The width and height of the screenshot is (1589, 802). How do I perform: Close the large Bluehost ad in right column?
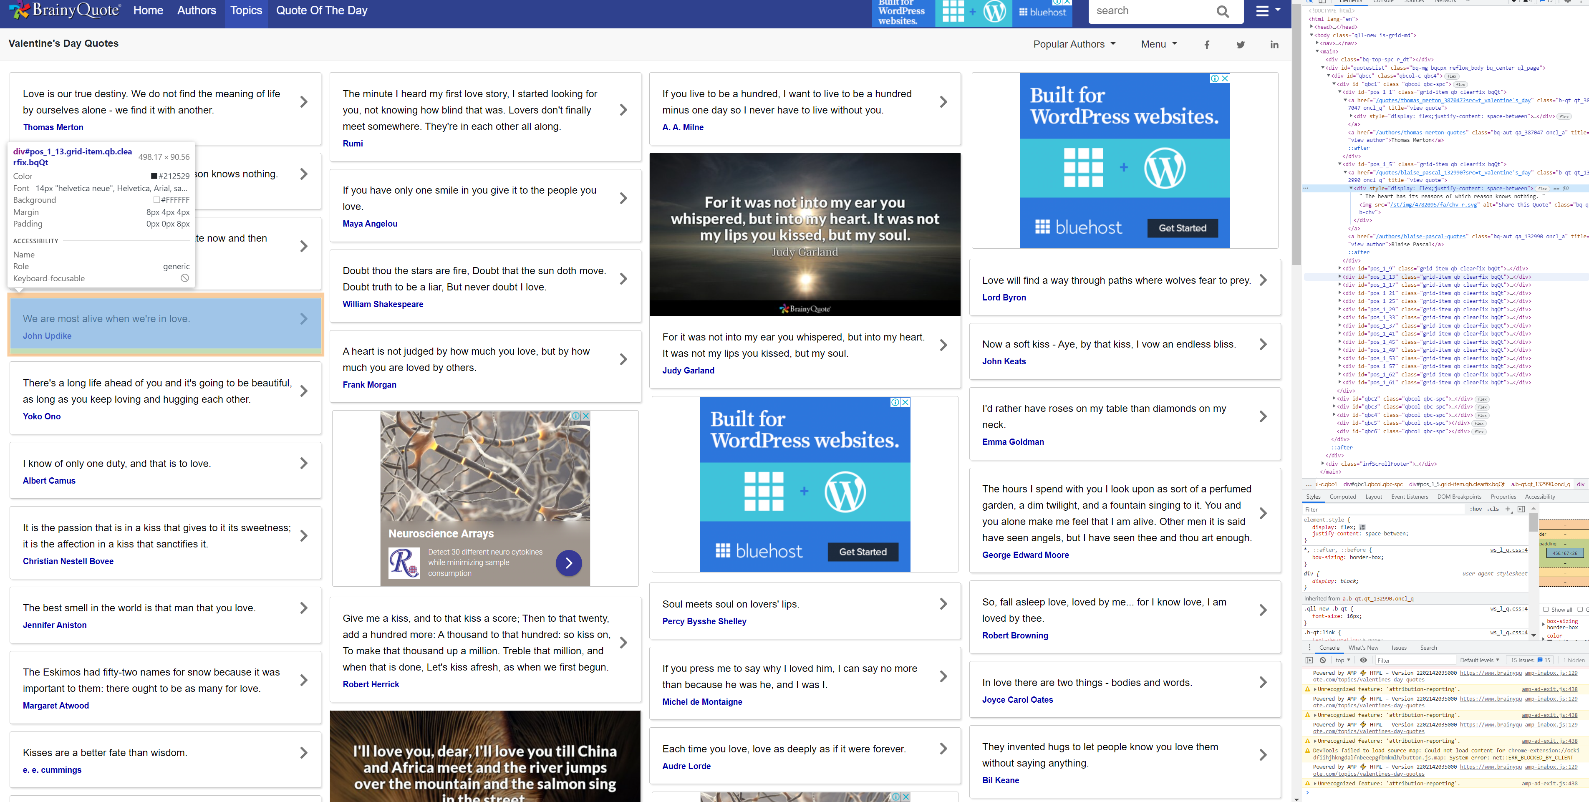[1225, 78]
